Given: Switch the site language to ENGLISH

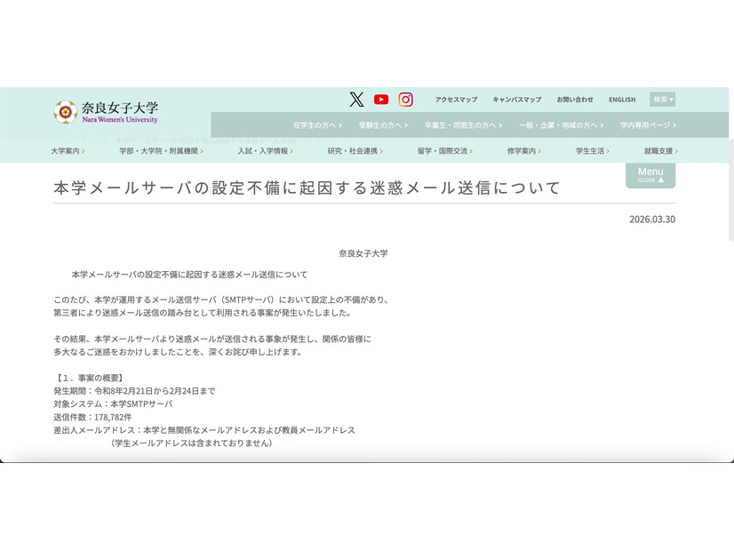Looking at the screenshot, I should click(x=622, y=100).
